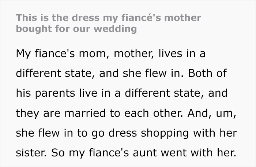Click 'My' at the start of the paragraph
Screen dimensions: 256x167
pos(23,53)
